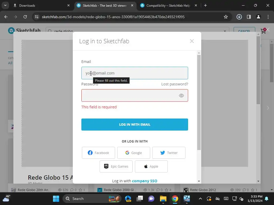Open the Chrome profile icon
Viewport: 274px width, 205px height.
coord(258,17)
